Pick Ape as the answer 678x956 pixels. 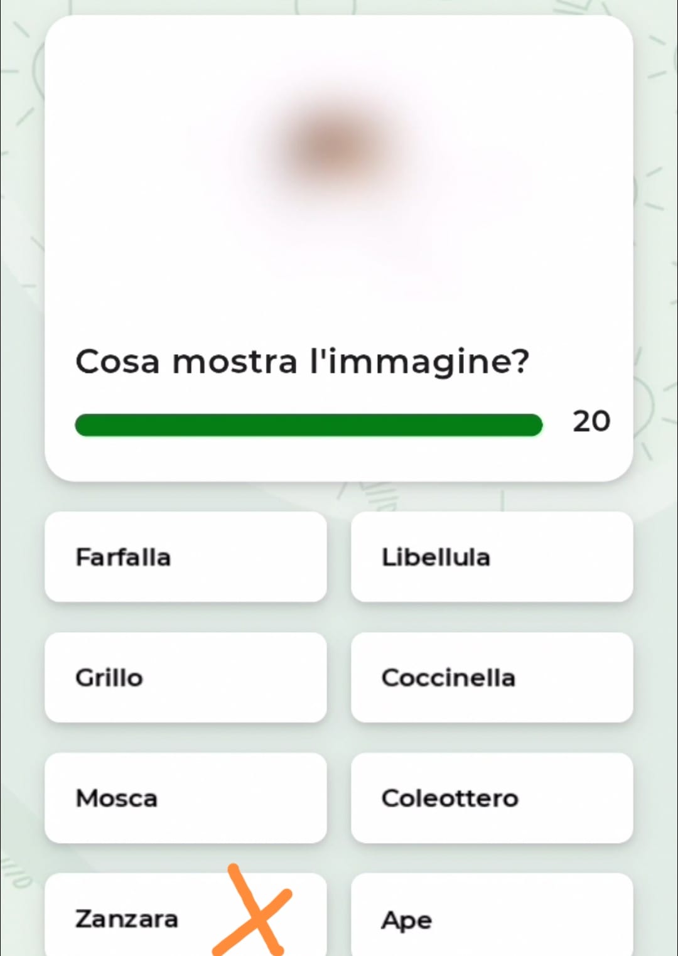click(492, 915)
